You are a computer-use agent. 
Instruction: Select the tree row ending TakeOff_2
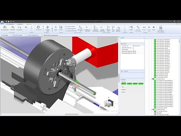point(164,80)
